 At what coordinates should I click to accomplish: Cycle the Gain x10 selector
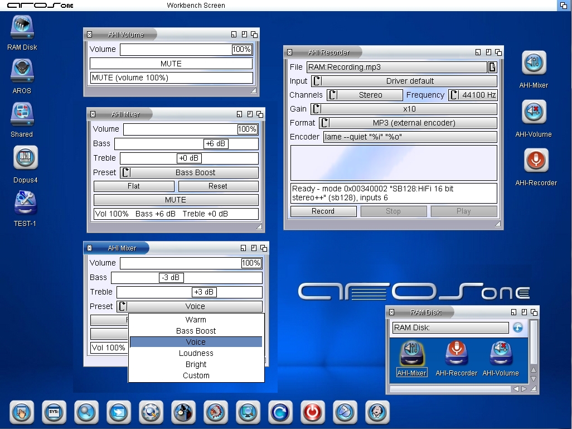[x=404, y=109]
